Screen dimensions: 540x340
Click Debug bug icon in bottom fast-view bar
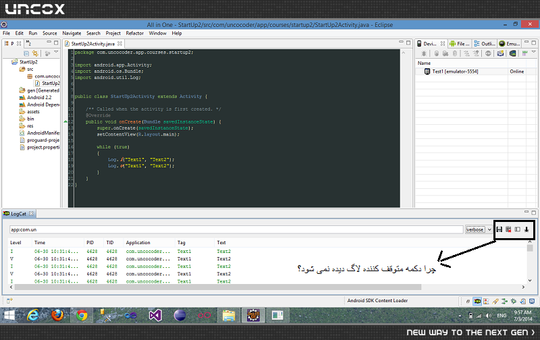coord(514,302)
